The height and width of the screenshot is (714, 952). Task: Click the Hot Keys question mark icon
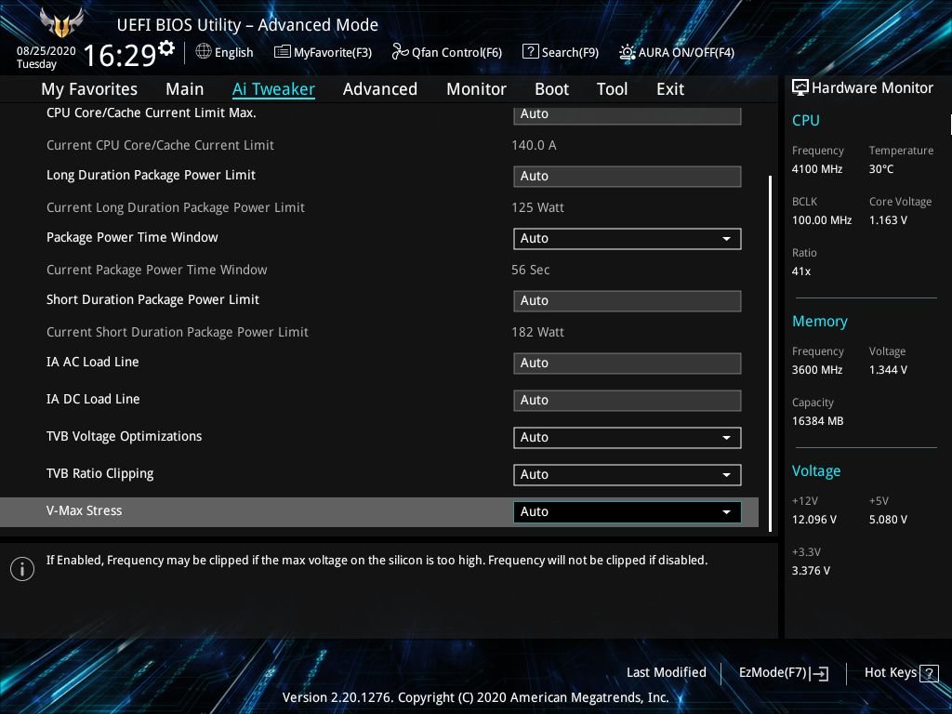point(929,673)
